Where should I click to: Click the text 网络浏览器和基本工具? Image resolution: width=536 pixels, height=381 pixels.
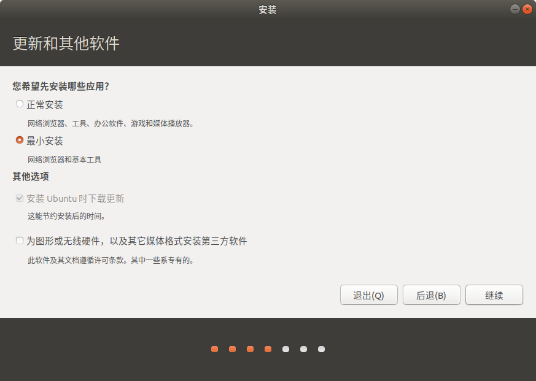coord(64,160)
